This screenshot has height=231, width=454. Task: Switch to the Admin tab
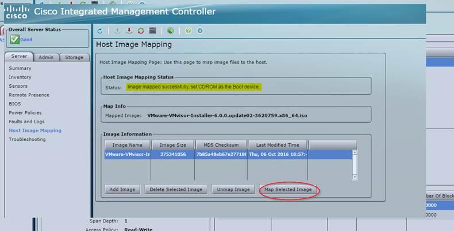click(x=46, y=57)
